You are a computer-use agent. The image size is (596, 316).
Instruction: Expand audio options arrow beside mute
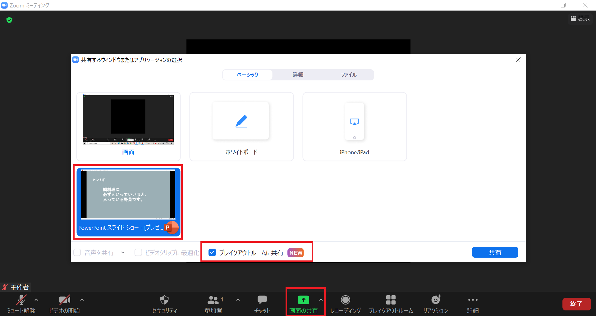click(x=36, y=300)
